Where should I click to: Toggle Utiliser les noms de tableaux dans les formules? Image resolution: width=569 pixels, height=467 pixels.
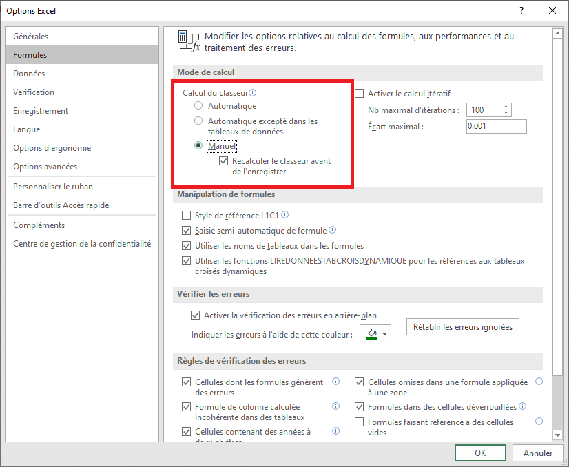coord(186,246)
